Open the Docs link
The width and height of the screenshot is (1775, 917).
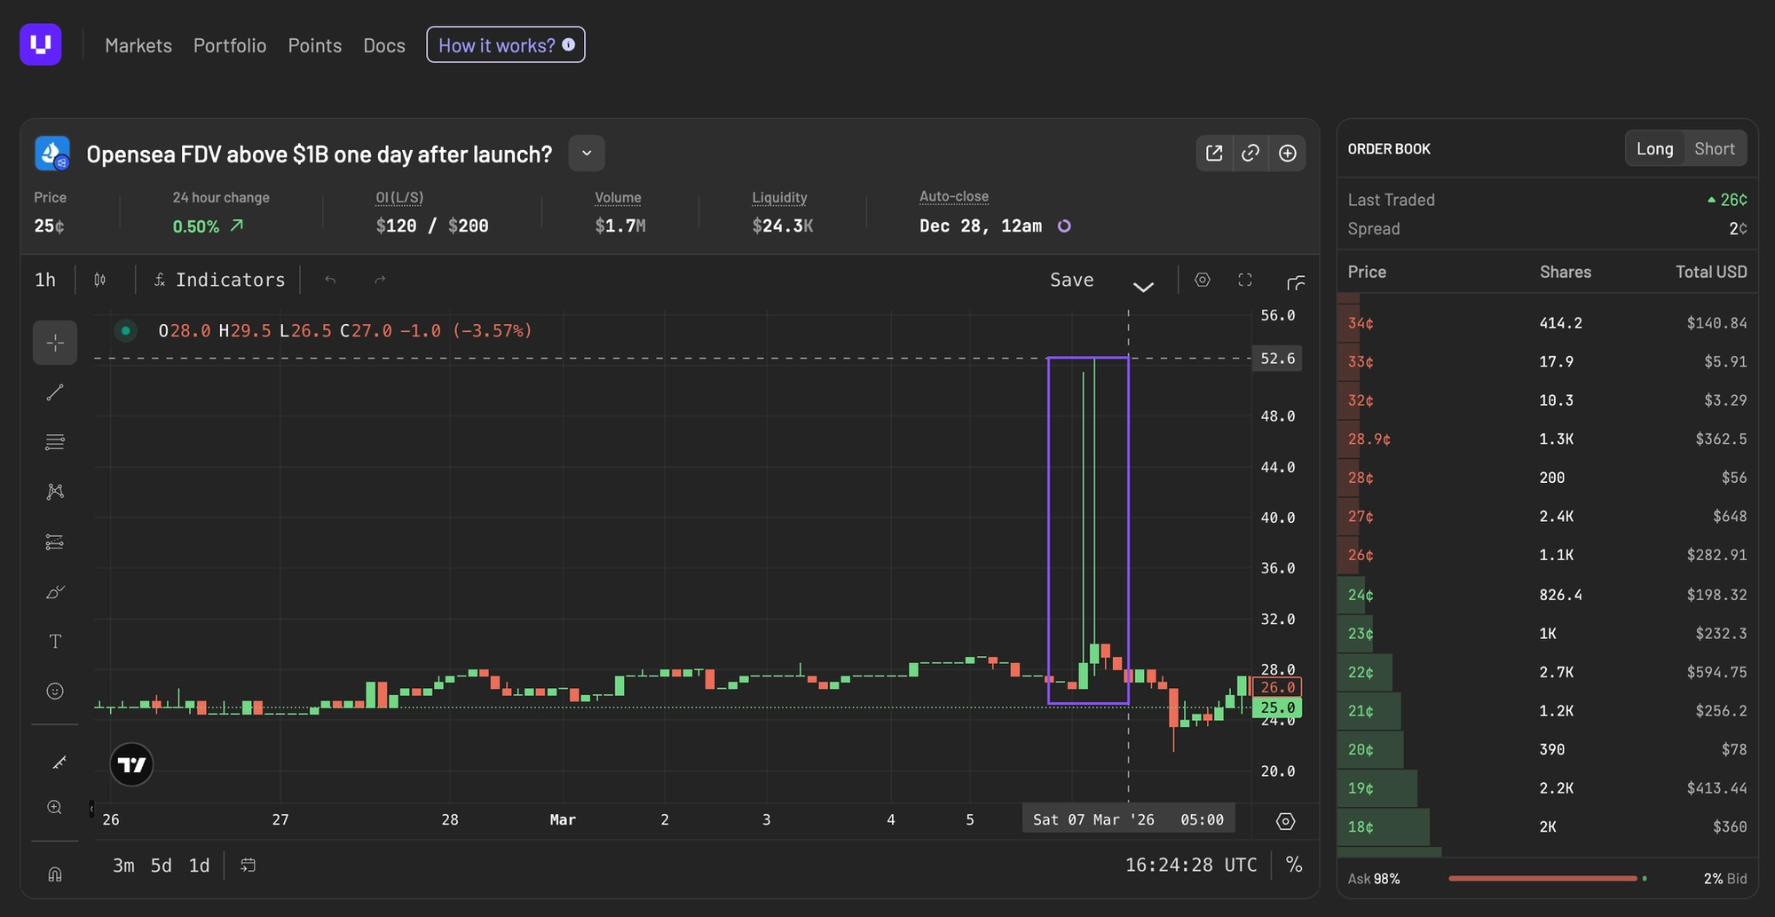click(384, 45)
